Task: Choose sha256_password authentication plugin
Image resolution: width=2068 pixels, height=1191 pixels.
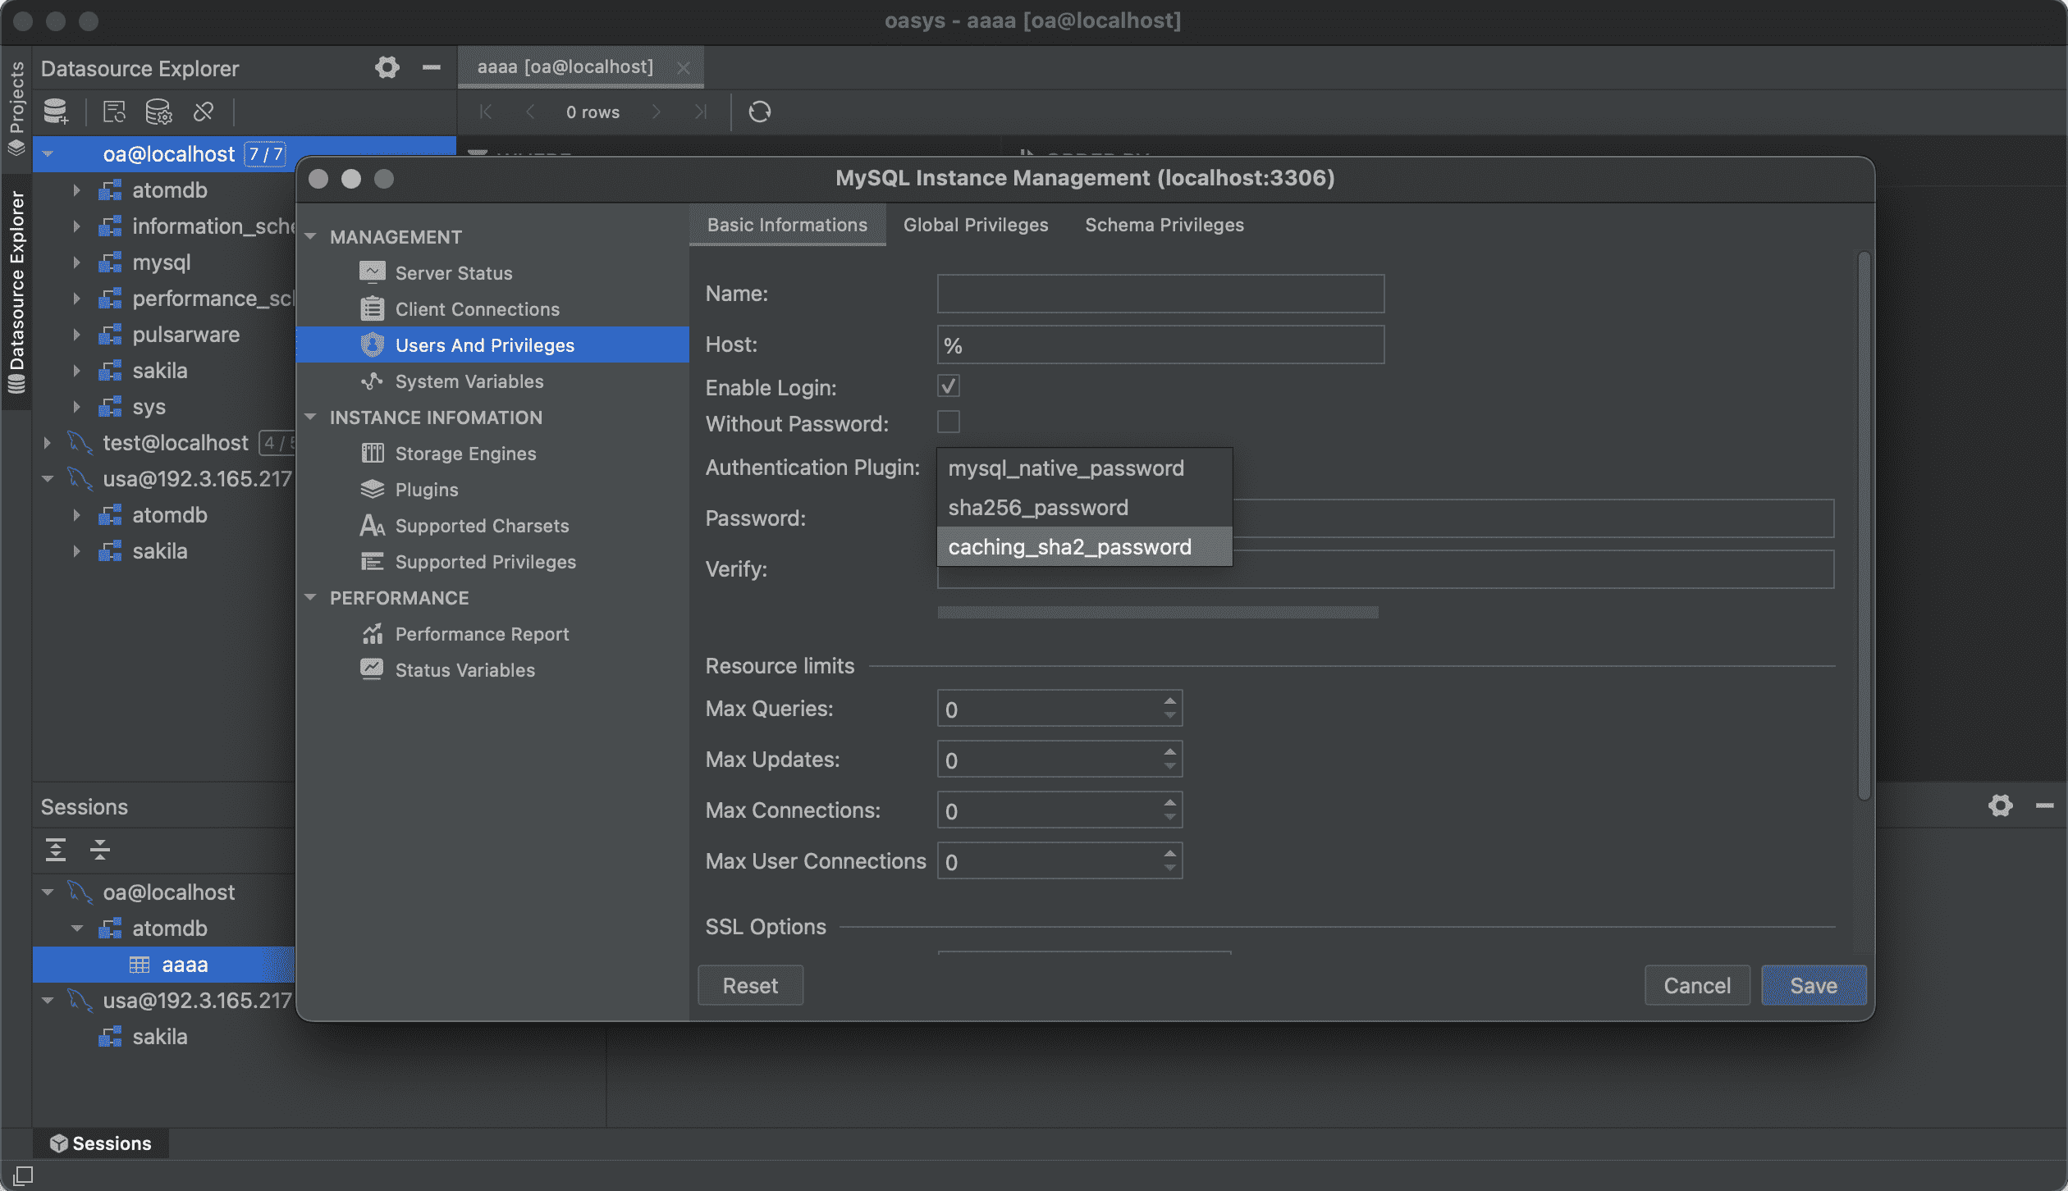Action: tap(1084, 507)
